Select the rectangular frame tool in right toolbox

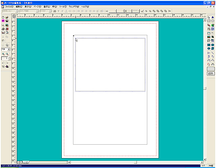tap(209, 21)
